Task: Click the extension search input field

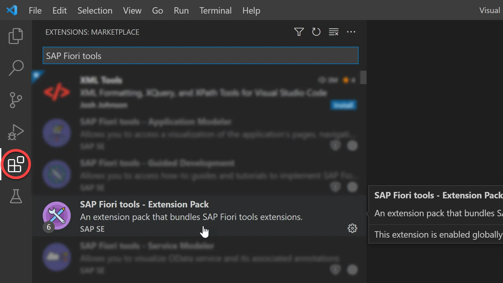Action: click(x=200, y=56)
